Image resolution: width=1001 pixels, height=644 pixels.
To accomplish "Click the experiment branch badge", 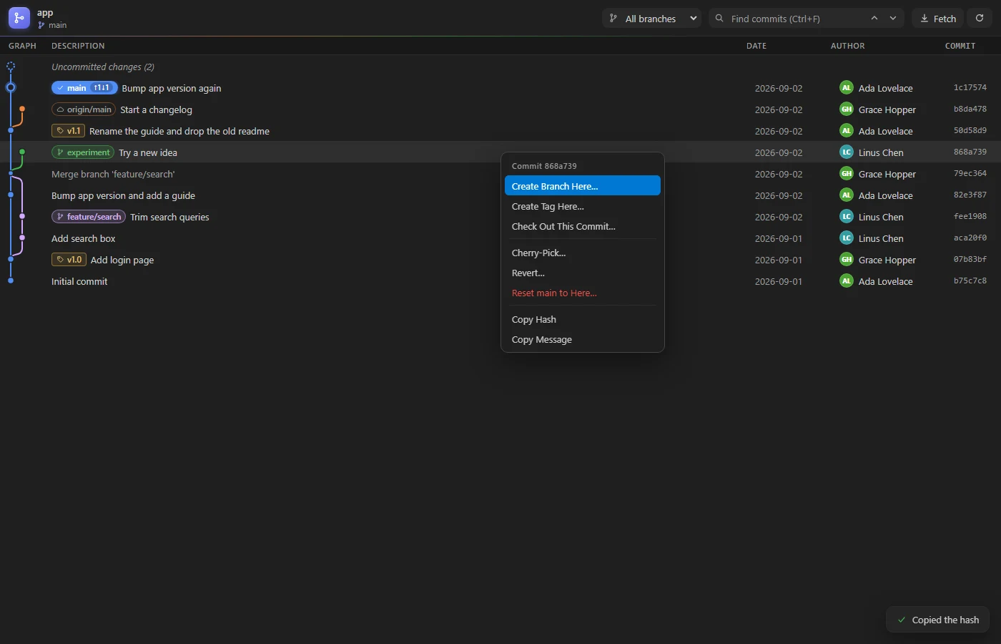I will click(83, 152).
